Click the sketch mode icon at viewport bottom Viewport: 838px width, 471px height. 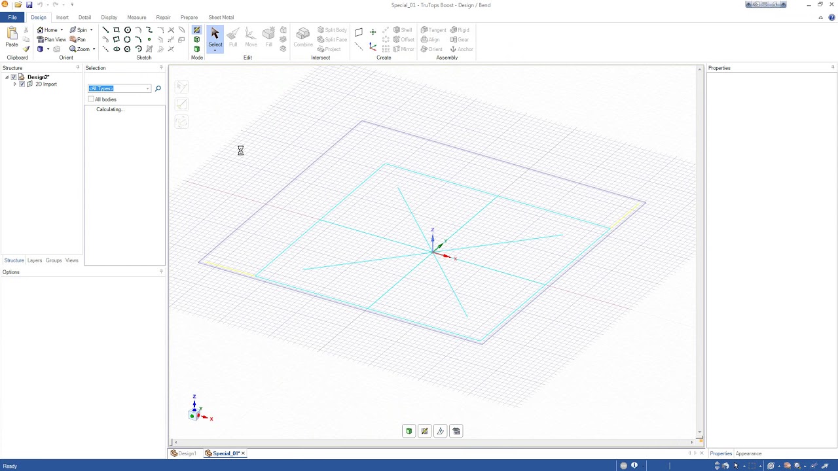(x=425, y=430)
